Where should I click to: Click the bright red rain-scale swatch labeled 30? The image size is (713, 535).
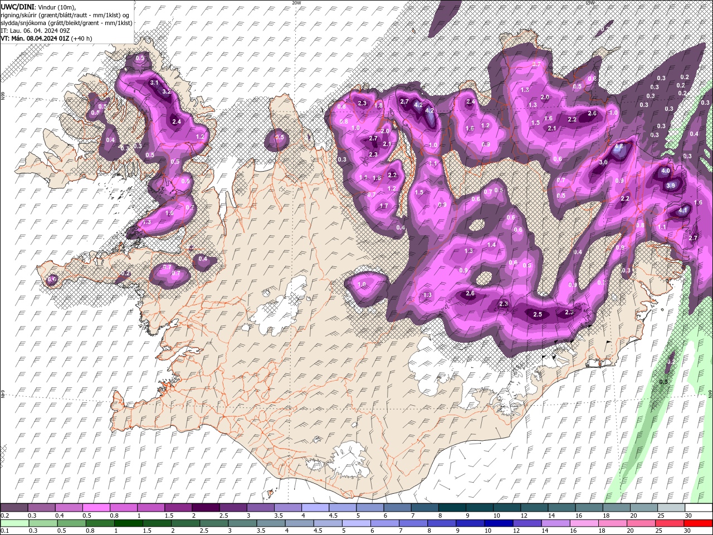point(699,523)
